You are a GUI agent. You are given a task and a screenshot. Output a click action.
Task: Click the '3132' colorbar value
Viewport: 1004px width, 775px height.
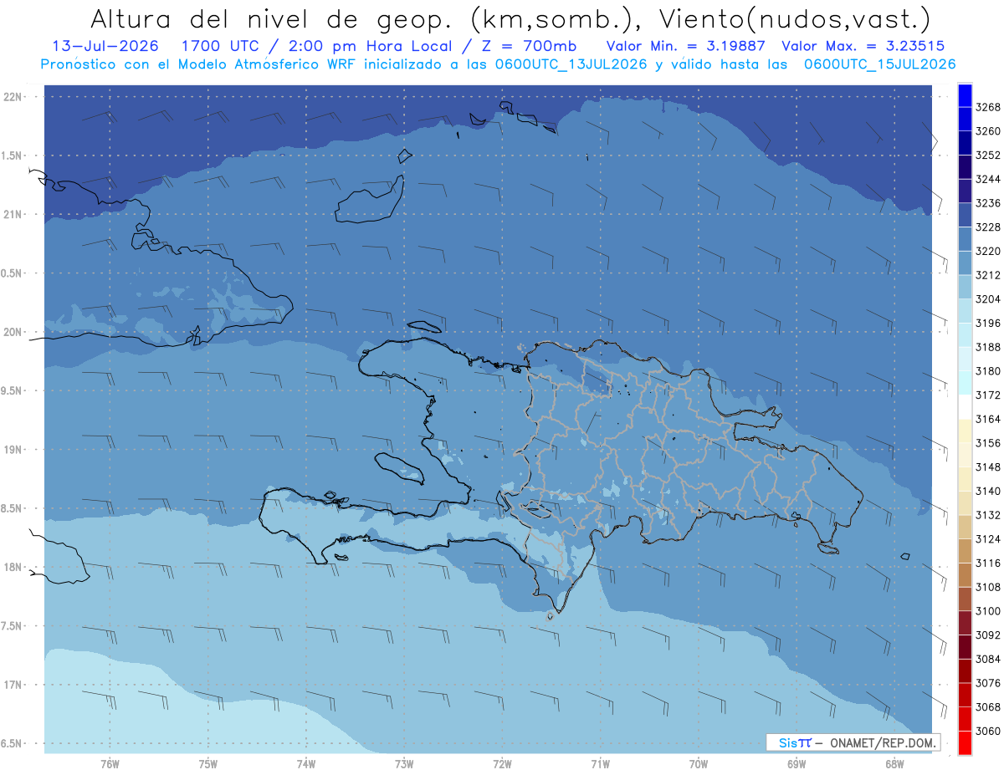988,515
